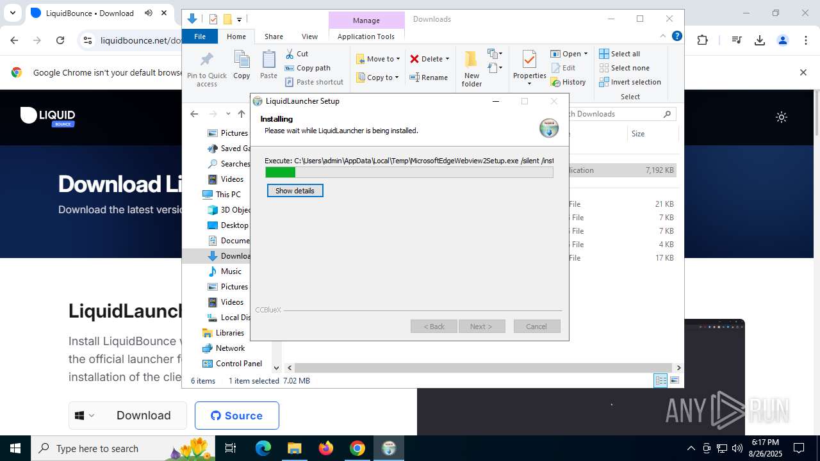Click the Download button on the web page
Screen dimensions: 820x461
(143, 416)
